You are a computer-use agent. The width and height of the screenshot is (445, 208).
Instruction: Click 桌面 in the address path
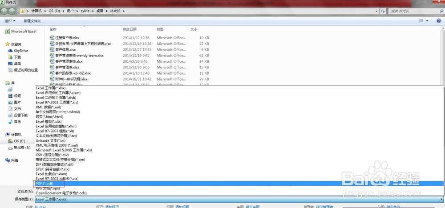(99, 11)
